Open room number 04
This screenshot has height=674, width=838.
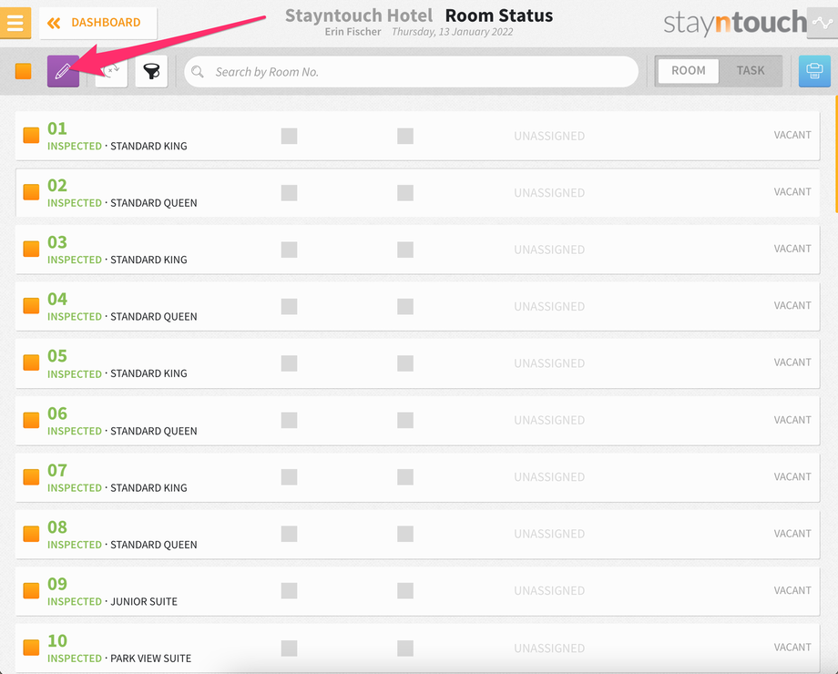pos(57,299)
